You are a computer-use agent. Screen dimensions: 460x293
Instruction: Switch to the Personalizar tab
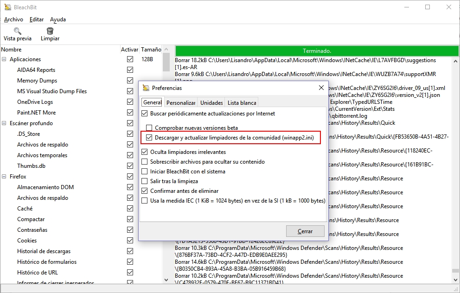(181, 102)
